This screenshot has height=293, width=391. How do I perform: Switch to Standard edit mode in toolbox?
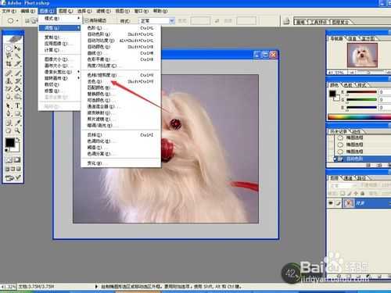click(9, 160)
